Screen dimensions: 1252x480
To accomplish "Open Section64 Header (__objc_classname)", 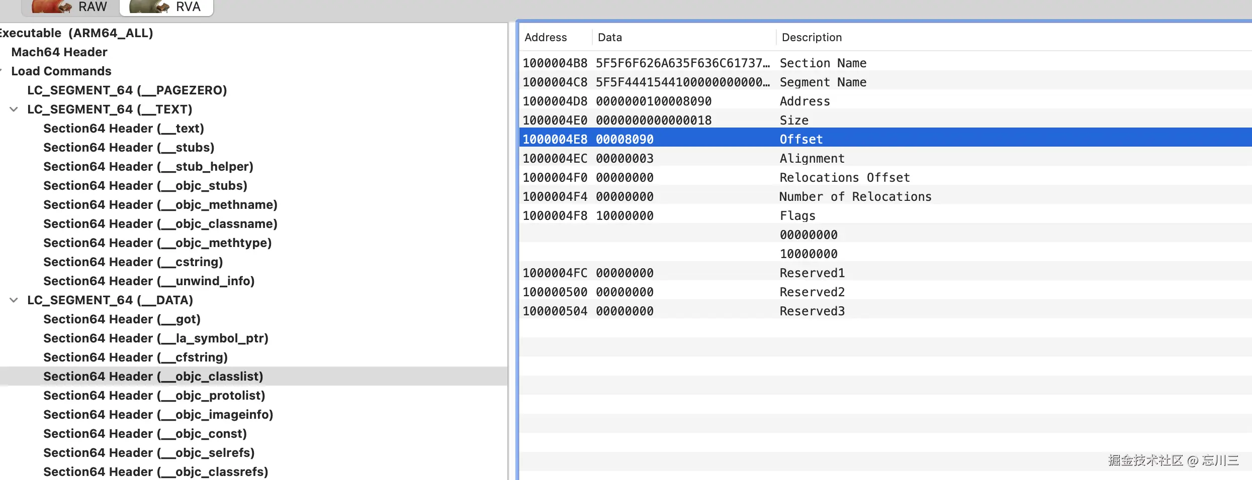I will [160, 223].
